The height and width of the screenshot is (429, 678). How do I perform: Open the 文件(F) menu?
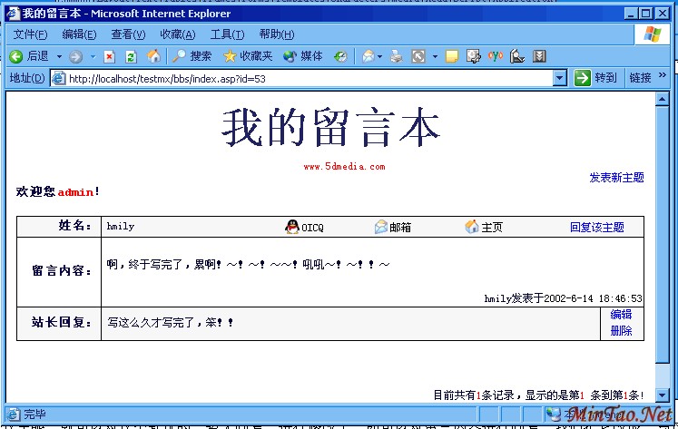click(x=30, y=34)
